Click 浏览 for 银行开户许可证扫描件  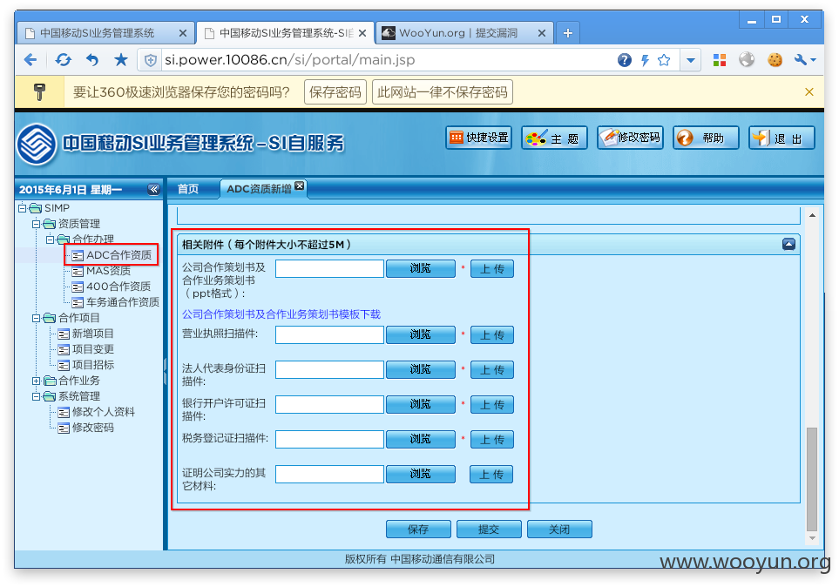[x=421, y=404]
